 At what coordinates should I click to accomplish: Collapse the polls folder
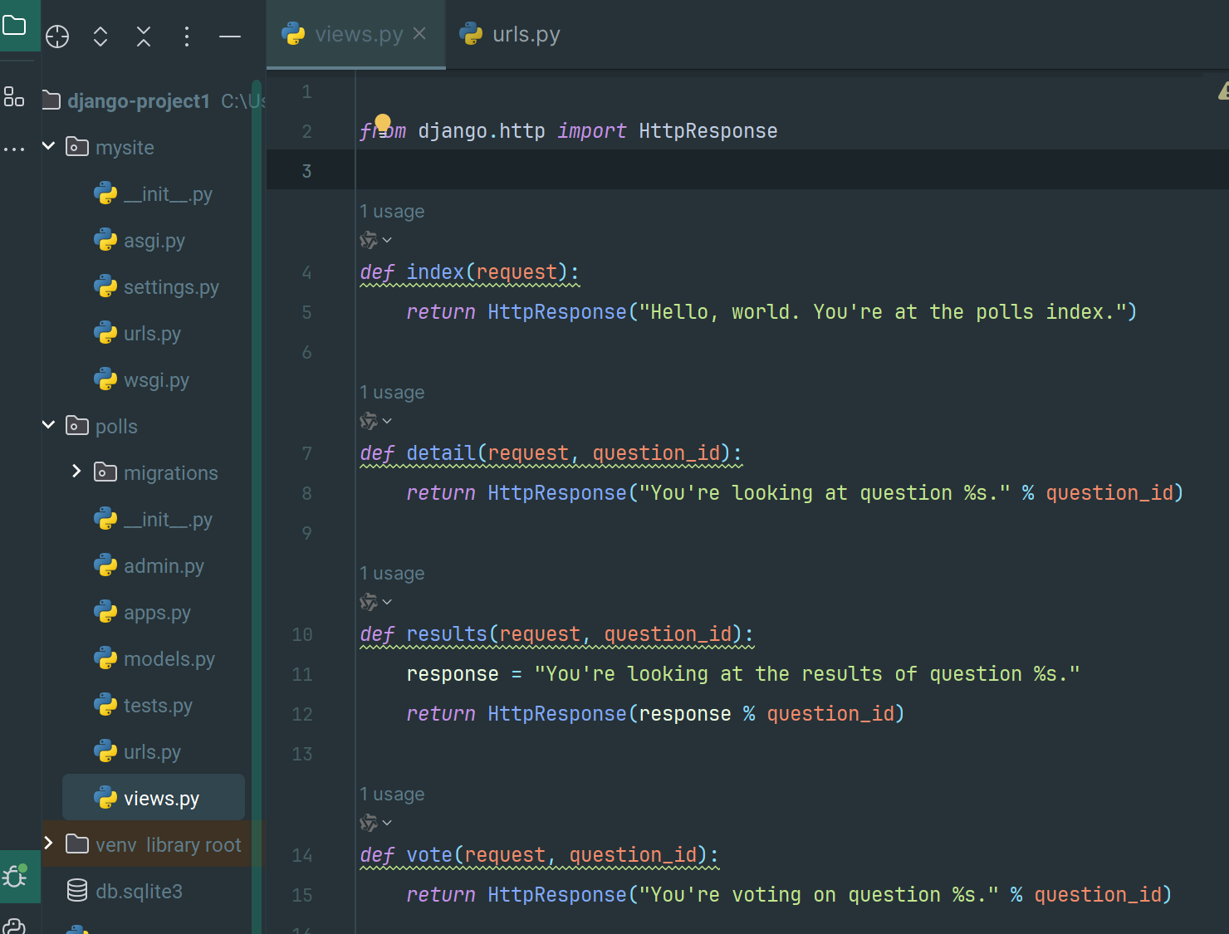coord(49,425)
